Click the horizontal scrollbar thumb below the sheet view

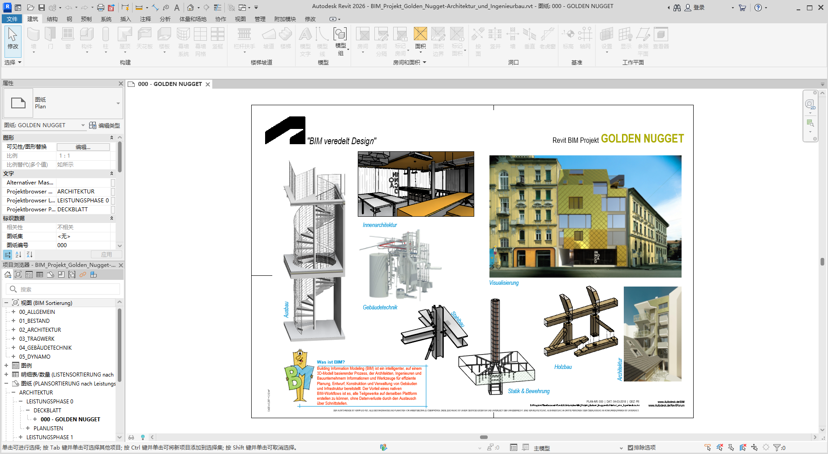pyautogui.click(x=484, y=437)
